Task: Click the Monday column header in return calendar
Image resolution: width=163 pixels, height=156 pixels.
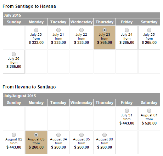Action: click(x=36, y=103)
